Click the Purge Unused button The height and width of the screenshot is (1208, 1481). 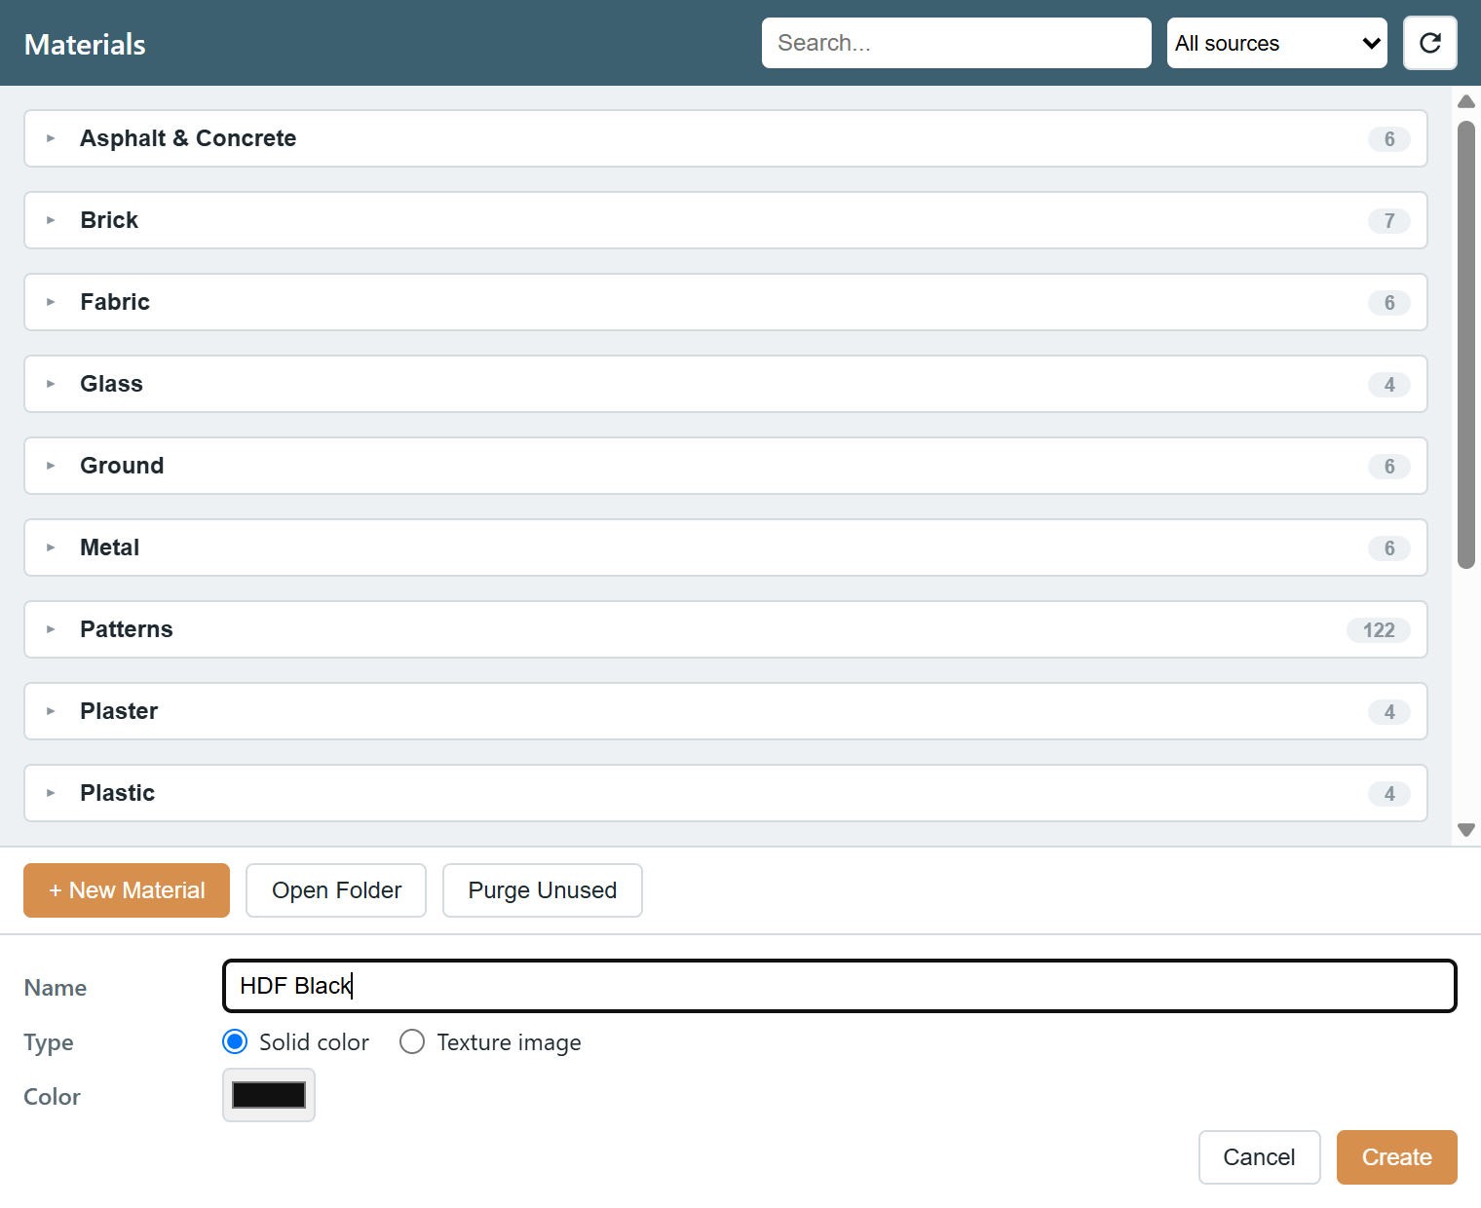[543, 890]
